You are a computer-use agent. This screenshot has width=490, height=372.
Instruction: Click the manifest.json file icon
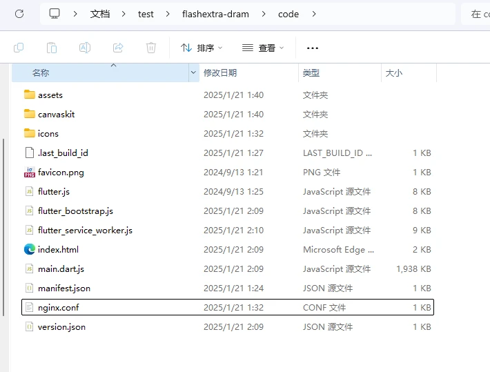click(30, 288)
